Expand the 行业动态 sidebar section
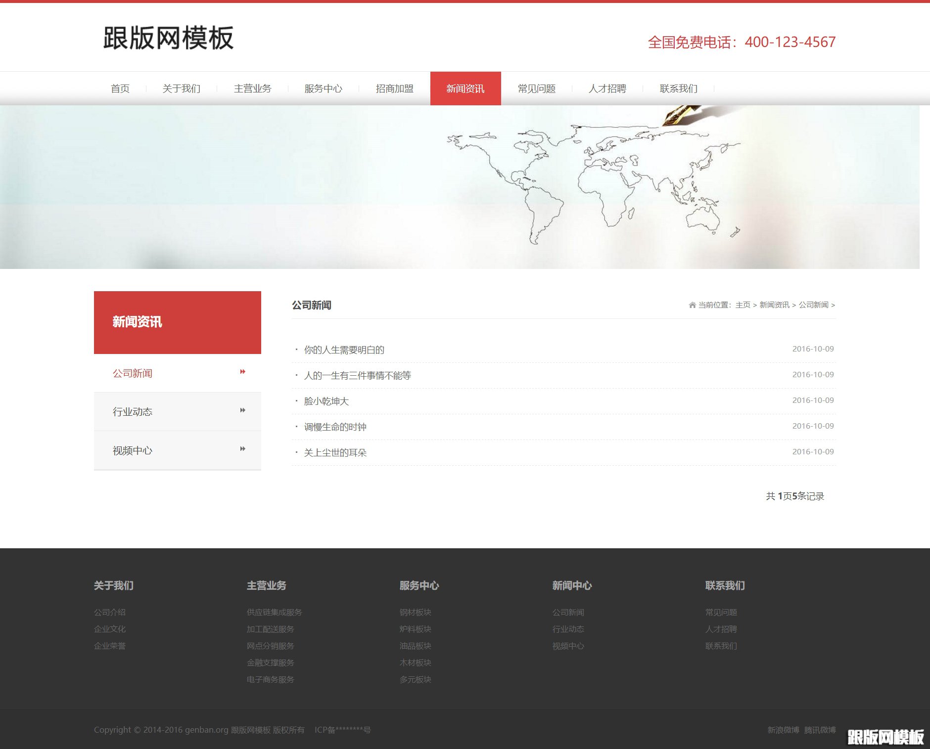 (x=133, y=411)
